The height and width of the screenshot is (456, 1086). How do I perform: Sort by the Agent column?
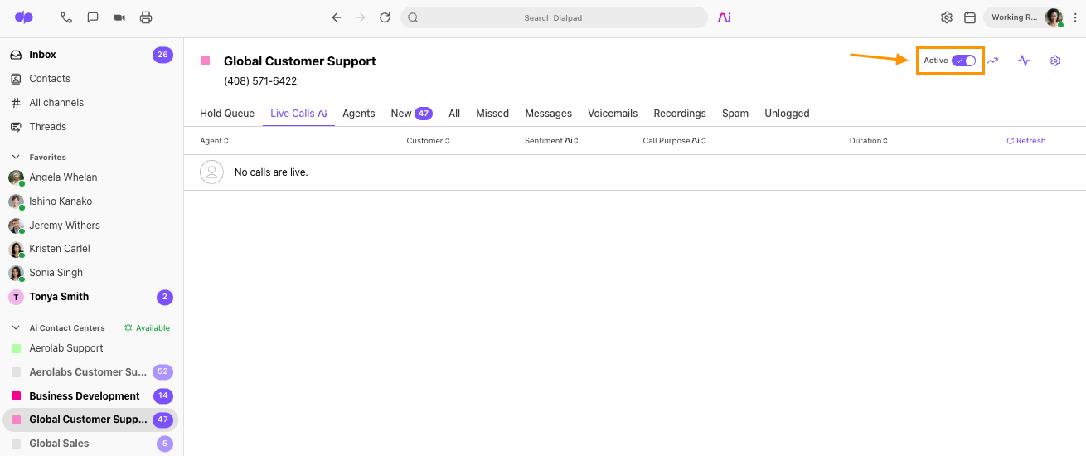214,141
